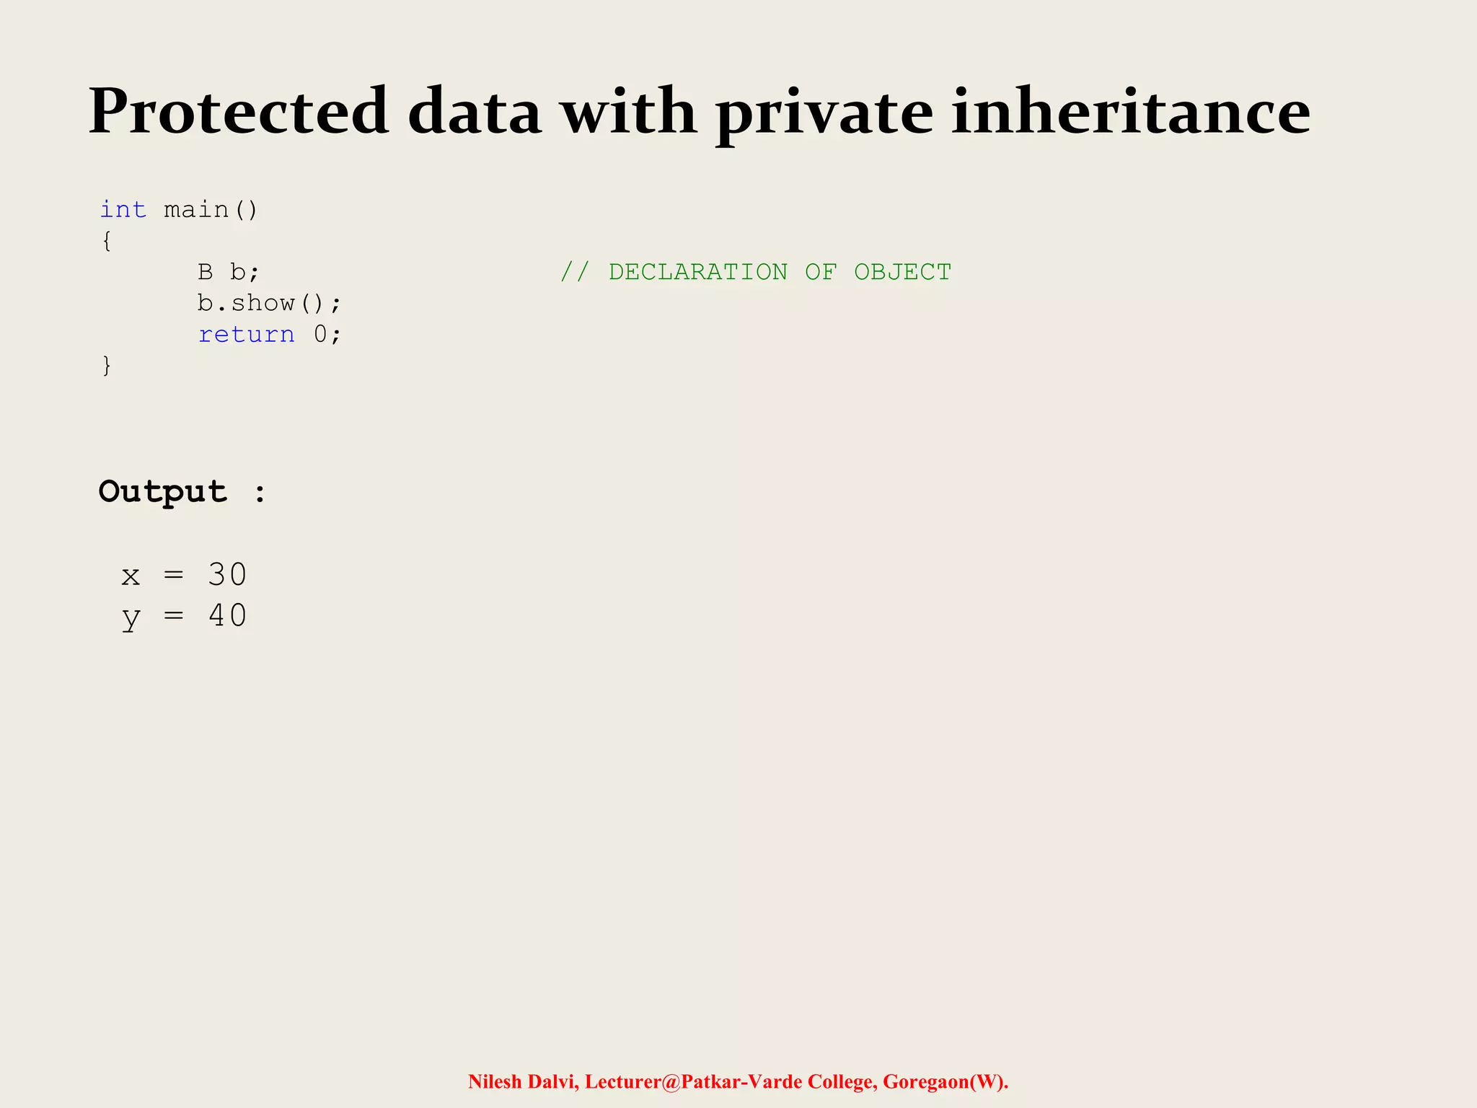Click the value '30' in the output
Viewport: 1477px width, 1108px height.
pos(228,575)
